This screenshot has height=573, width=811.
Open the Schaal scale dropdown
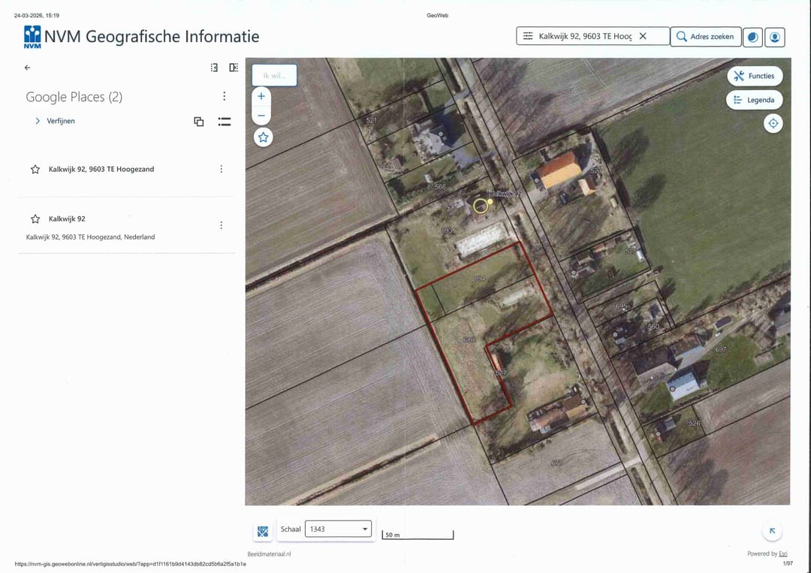pos(338,529)
